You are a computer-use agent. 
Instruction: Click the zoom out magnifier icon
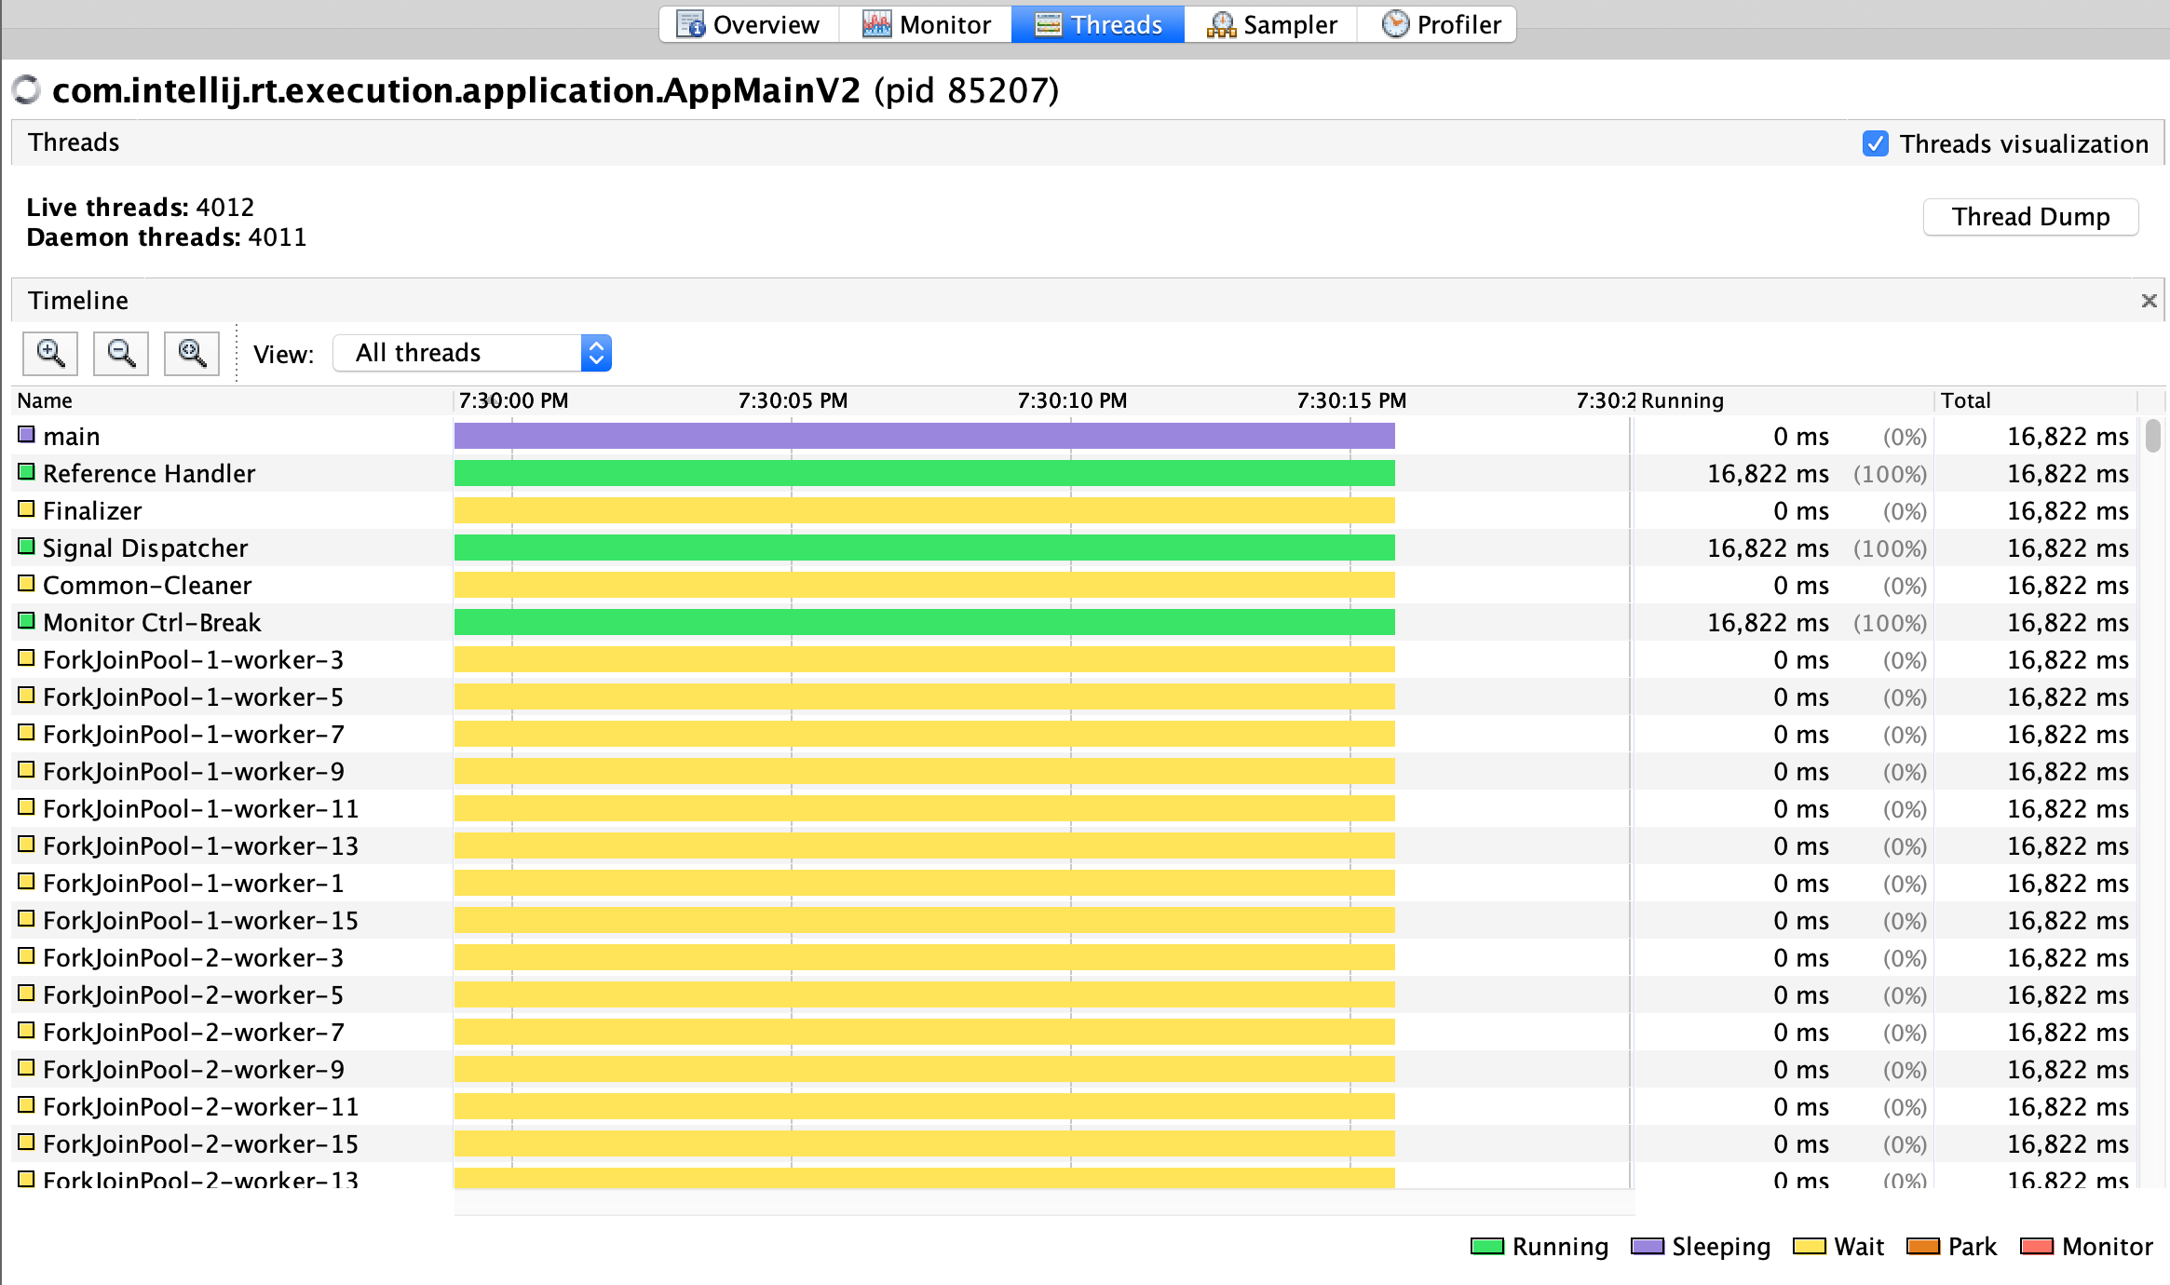click(x=121, y=353)
